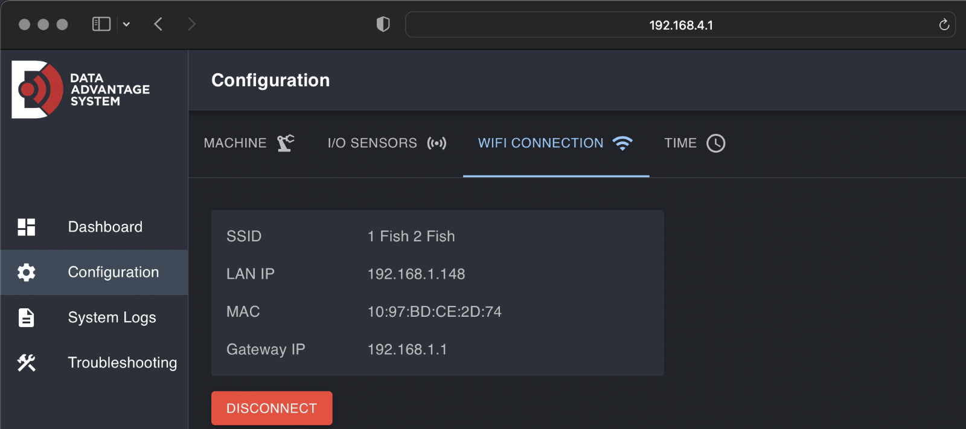Switch to the MACHINE tab
The image size is (966, 429).
pyautogui.click(x=249, y=144)
